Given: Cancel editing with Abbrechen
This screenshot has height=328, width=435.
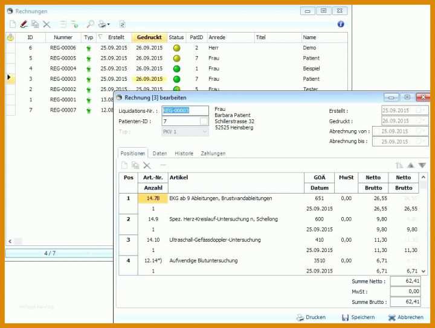Looking at the screenshot, I should click(406, 317).
